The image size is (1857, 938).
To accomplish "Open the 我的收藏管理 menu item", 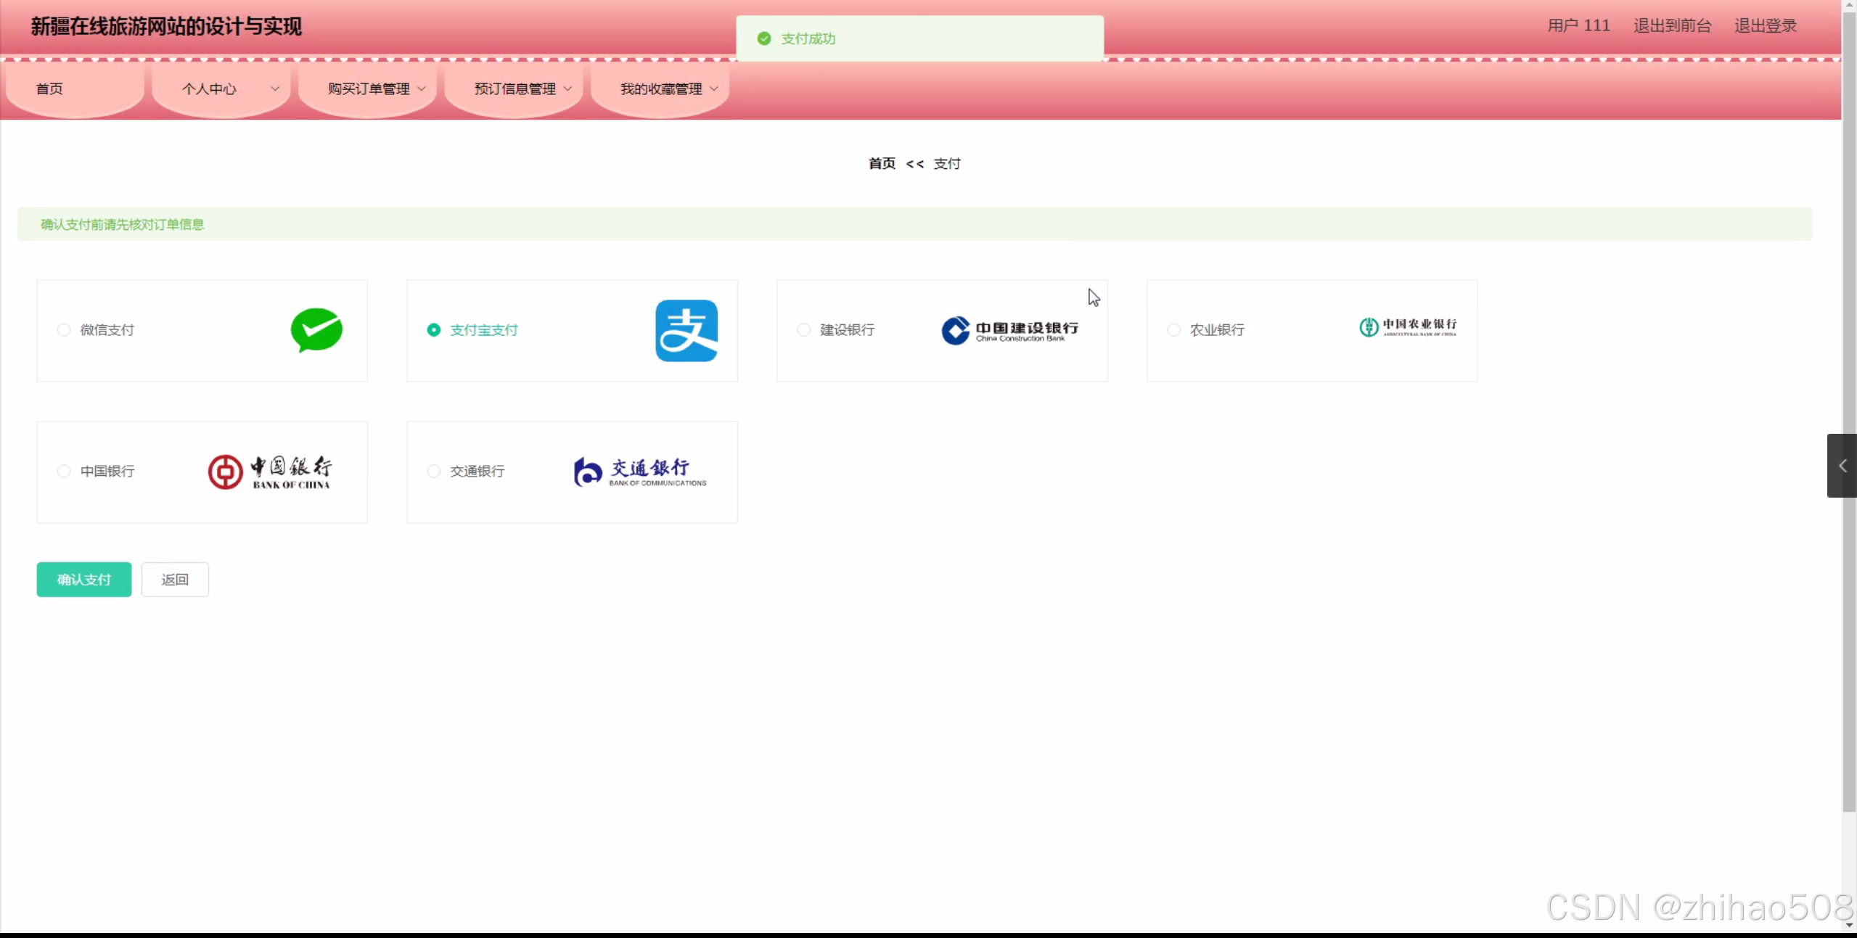I will tap(660, 89).
